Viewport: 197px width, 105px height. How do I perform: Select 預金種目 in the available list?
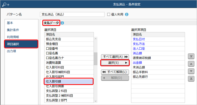pos(69,44)
